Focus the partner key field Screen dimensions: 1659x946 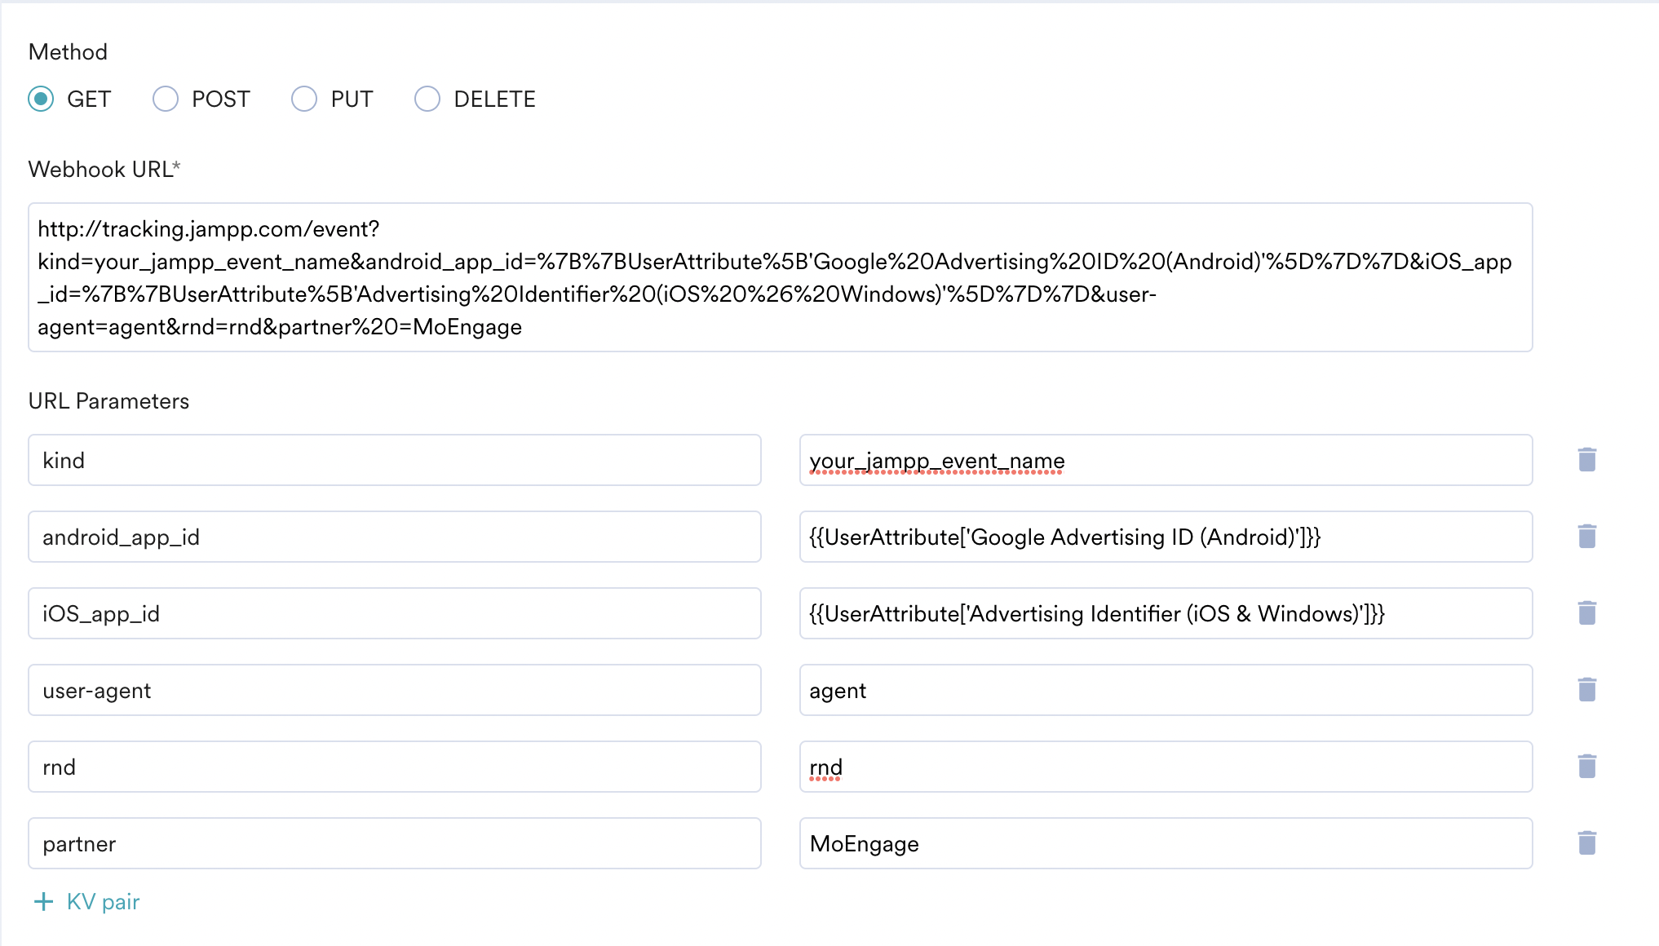tap(395, 843)
